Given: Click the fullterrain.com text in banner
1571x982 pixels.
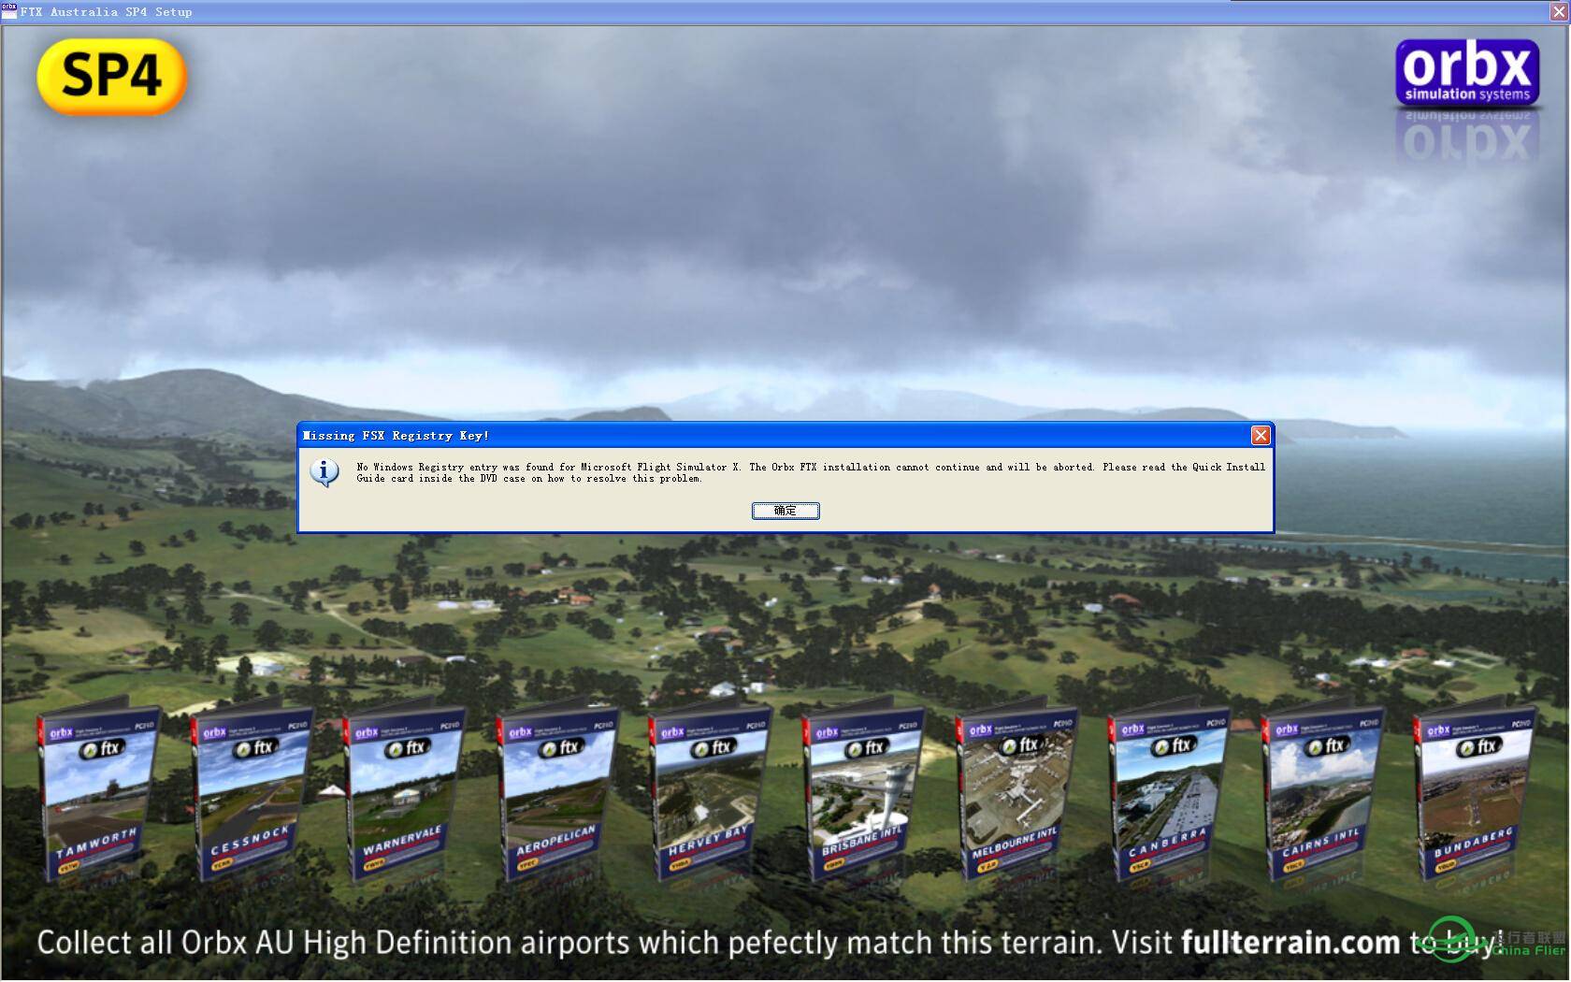Looking at the screenshot, I should point(1290,942).
